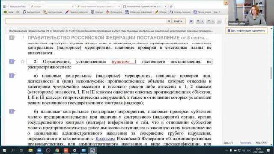Open Zoom from taskbar

click(39, 150)
